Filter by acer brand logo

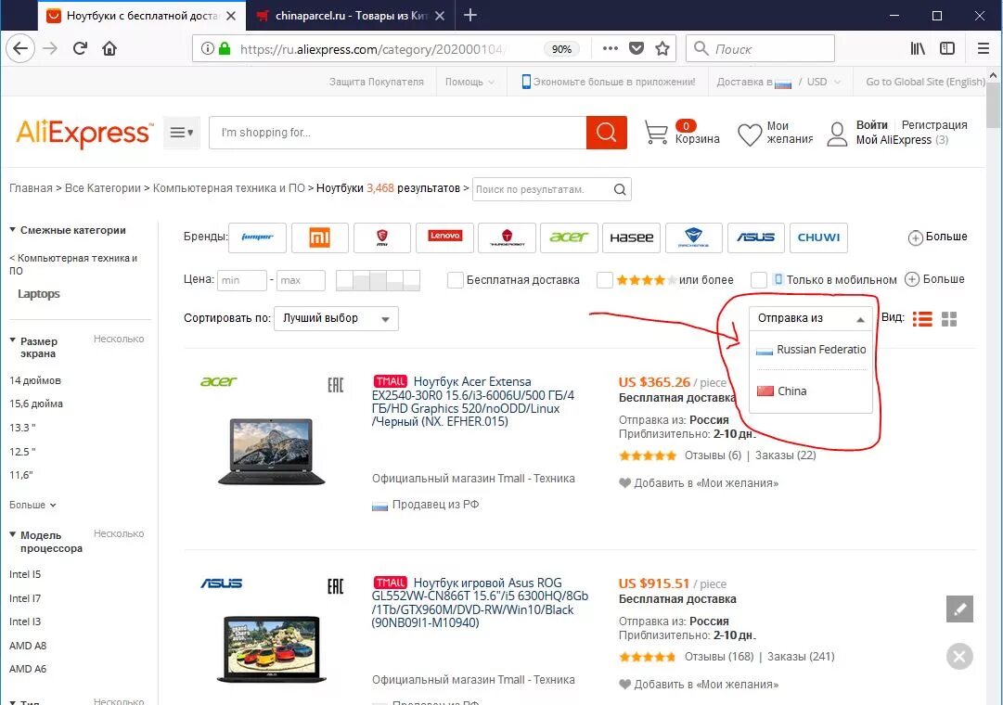(569, 238)
